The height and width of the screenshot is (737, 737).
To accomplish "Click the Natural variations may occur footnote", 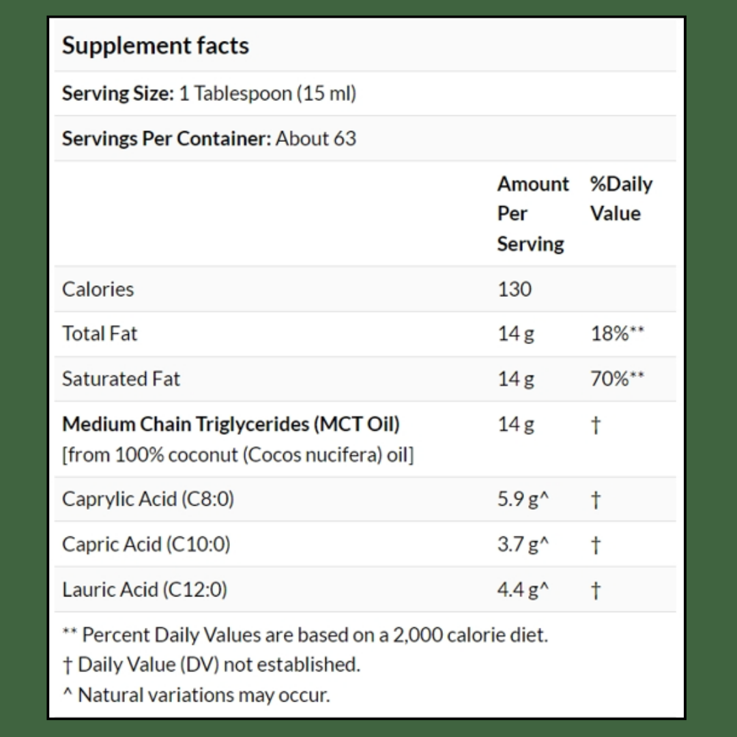I will [x=196, y=695].
